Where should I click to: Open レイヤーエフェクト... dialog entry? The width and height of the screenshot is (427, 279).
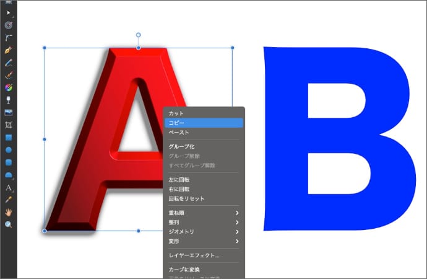click(x=204, y=255)
